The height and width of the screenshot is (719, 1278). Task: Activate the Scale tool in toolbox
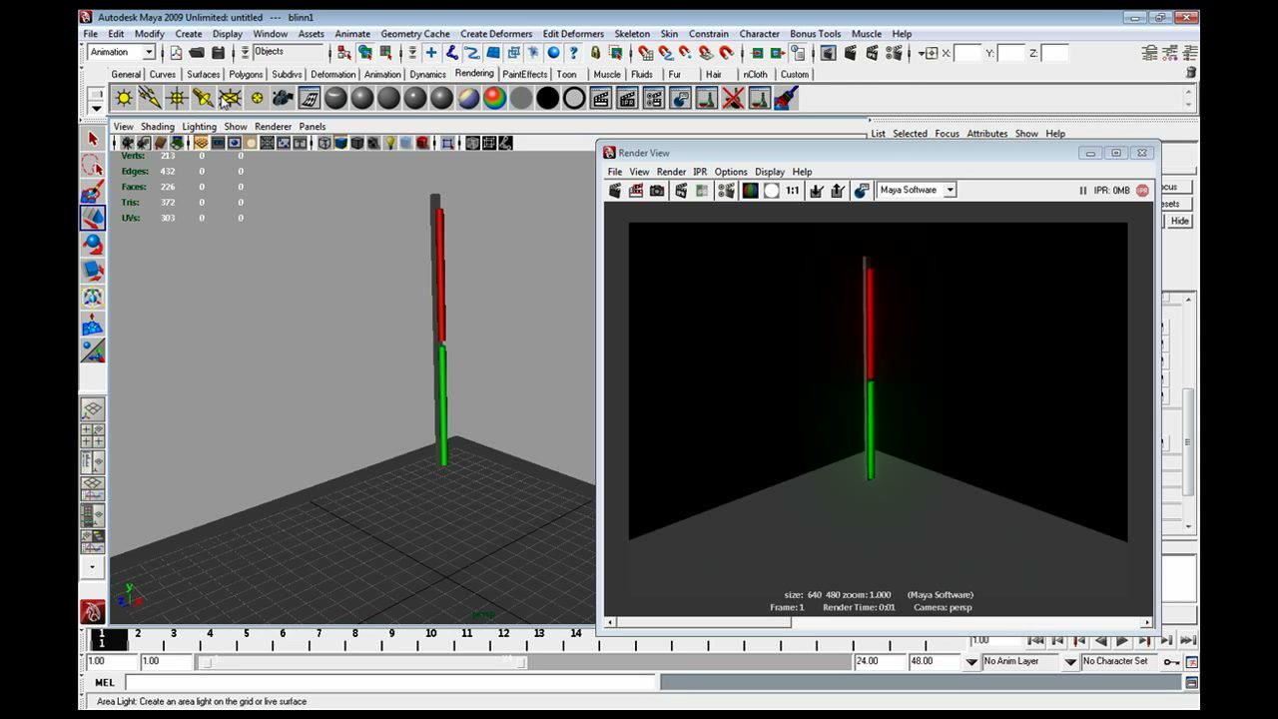coord(93,270)
